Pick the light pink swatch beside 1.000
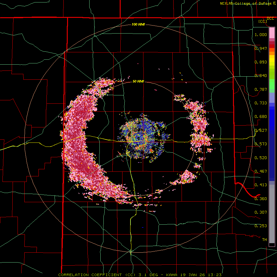The image size is (277, 277). tap(272, 33)
